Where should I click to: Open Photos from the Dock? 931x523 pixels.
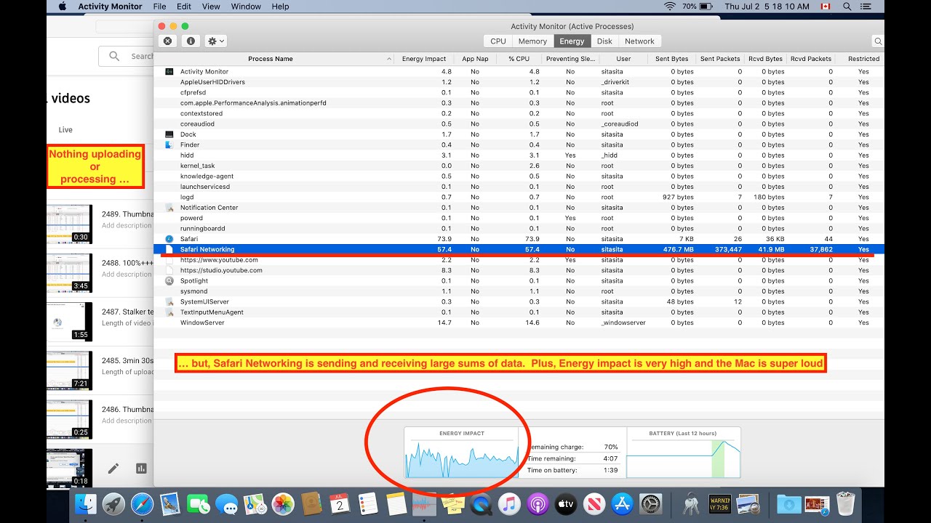tap(283, 504)
